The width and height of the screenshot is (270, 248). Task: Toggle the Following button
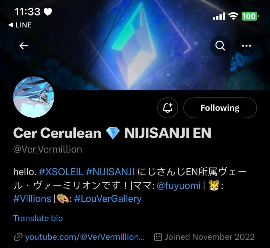(220, 108)
